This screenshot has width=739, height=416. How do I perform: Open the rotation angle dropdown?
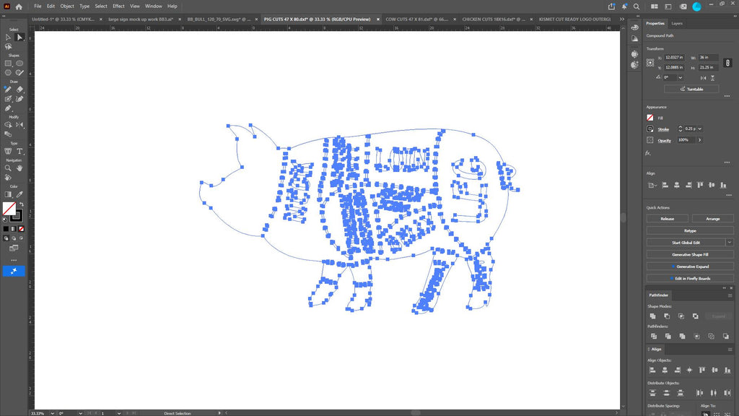[680, 78]
